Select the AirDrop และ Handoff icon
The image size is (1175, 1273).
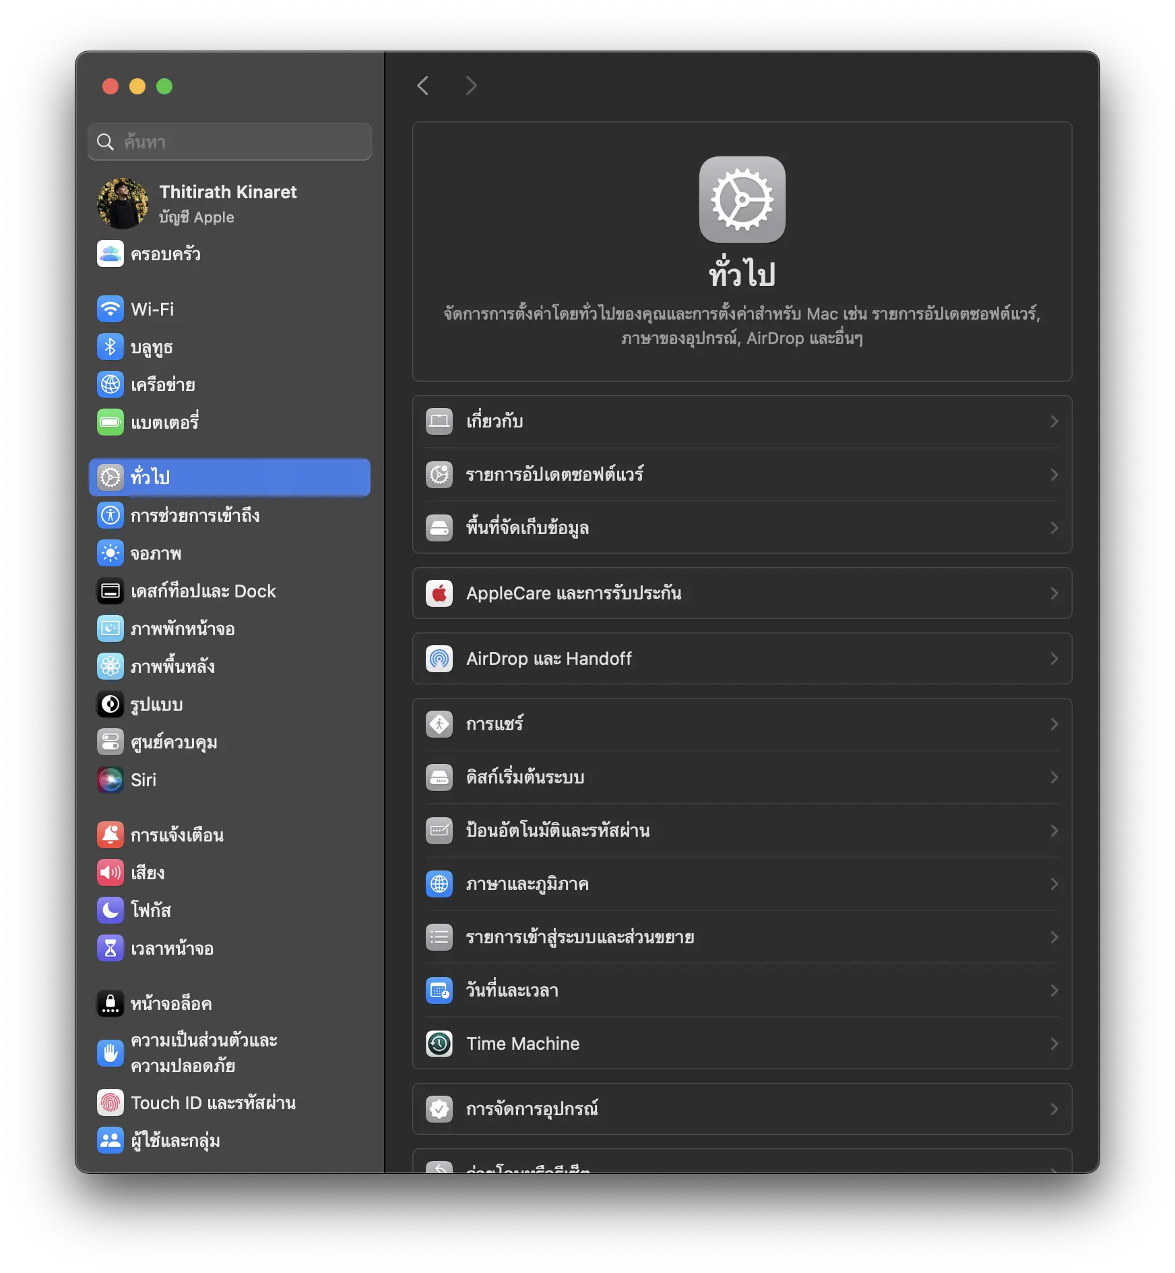tap(439, 659)
